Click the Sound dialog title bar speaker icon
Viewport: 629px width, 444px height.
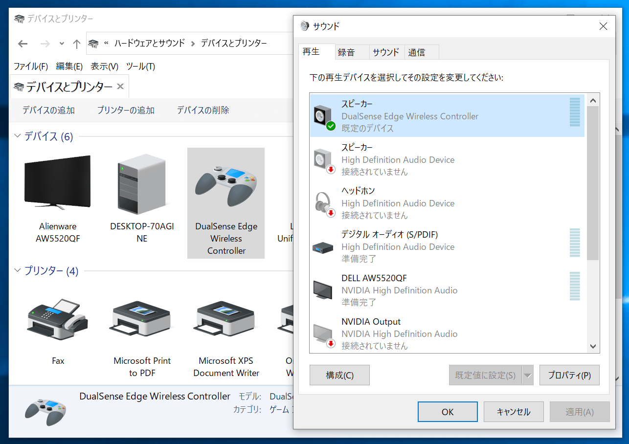(x=305, y=26)
